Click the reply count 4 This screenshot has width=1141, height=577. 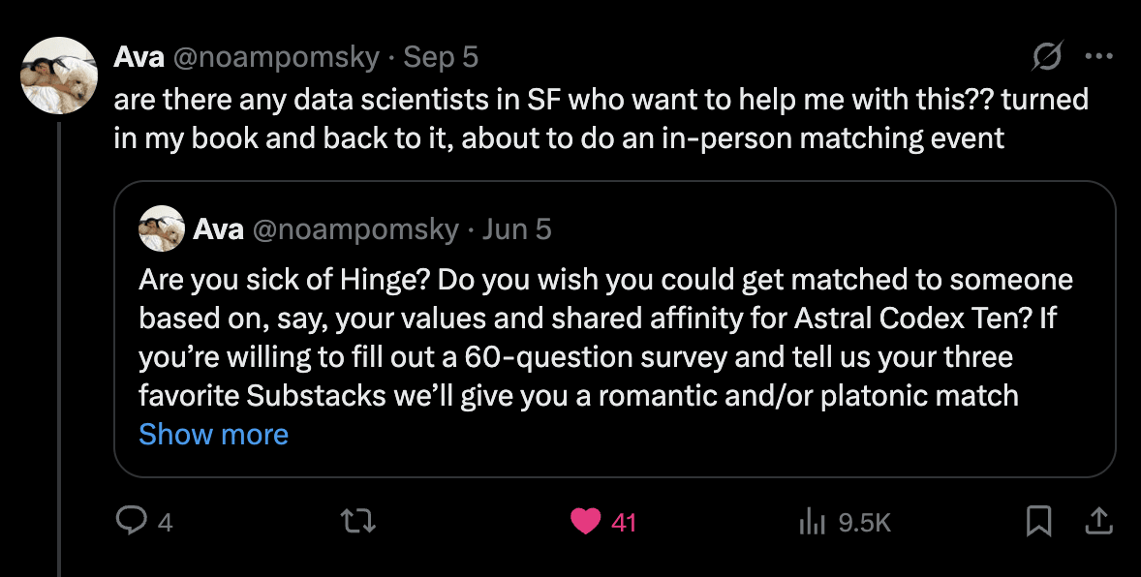pos(166,523)
